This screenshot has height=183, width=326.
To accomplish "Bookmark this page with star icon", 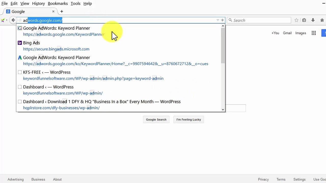I will 296,20.
